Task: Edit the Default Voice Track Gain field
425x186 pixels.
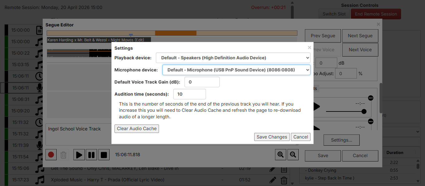Action: 202,82
